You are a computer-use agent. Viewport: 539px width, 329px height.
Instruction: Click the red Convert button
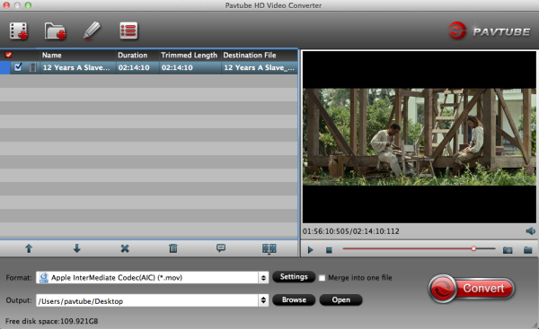472,289
